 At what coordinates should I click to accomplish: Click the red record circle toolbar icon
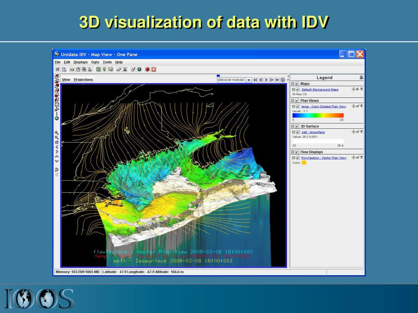point(147,69)
